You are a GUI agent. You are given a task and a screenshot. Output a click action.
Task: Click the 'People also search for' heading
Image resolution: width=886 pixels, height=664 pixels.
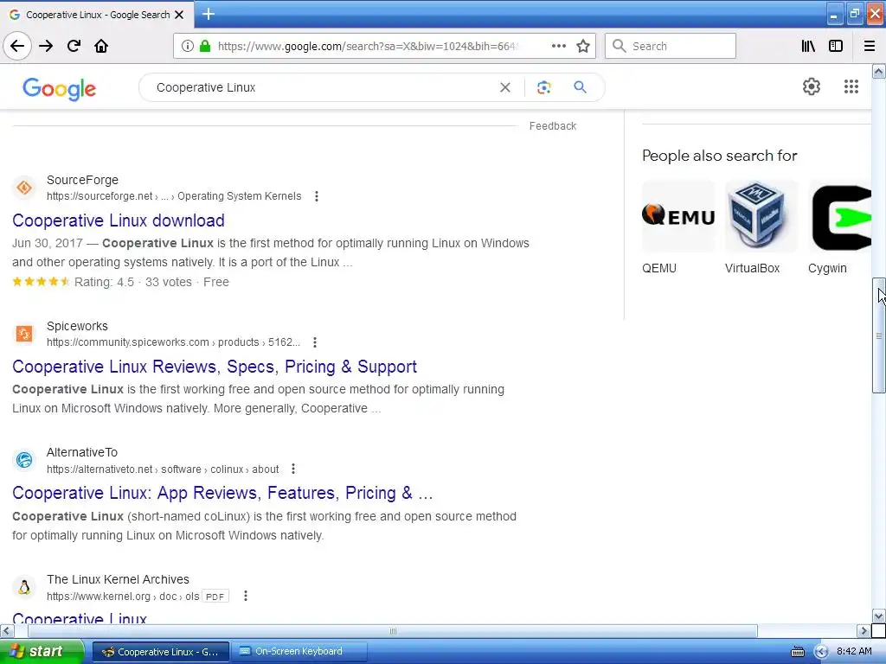719,156
